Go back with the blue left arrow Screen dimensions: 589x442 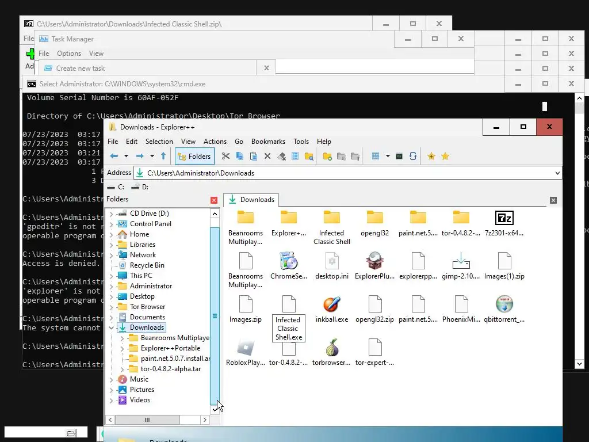tap(114, 156)
